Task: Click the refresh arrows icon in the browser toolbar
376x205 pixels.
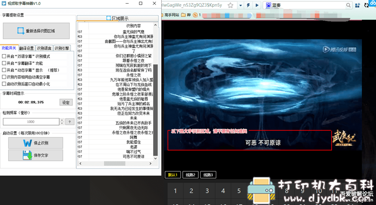Action: (x=367, y=5)
